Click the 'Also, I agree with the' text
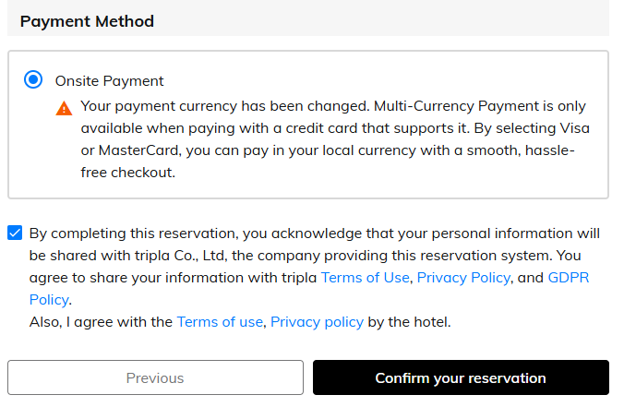The height and width of the screenshot is (419, 624). (101, 321)
